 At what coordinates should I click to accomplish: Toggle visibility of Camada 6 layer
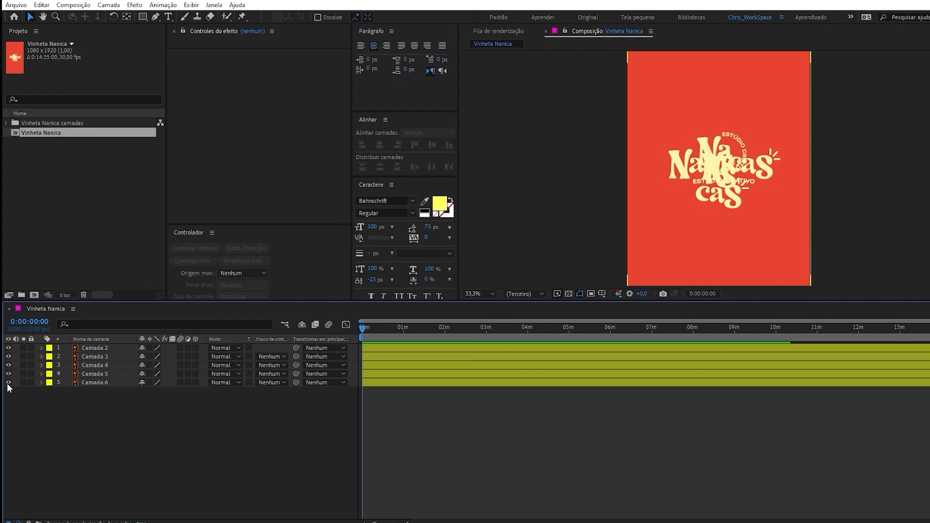tap(8, 383)
